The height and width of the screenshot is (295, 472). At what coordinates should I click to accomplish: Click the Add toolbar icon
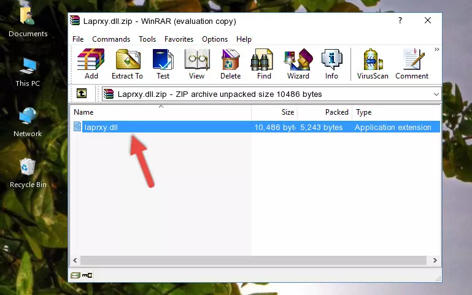91,64
